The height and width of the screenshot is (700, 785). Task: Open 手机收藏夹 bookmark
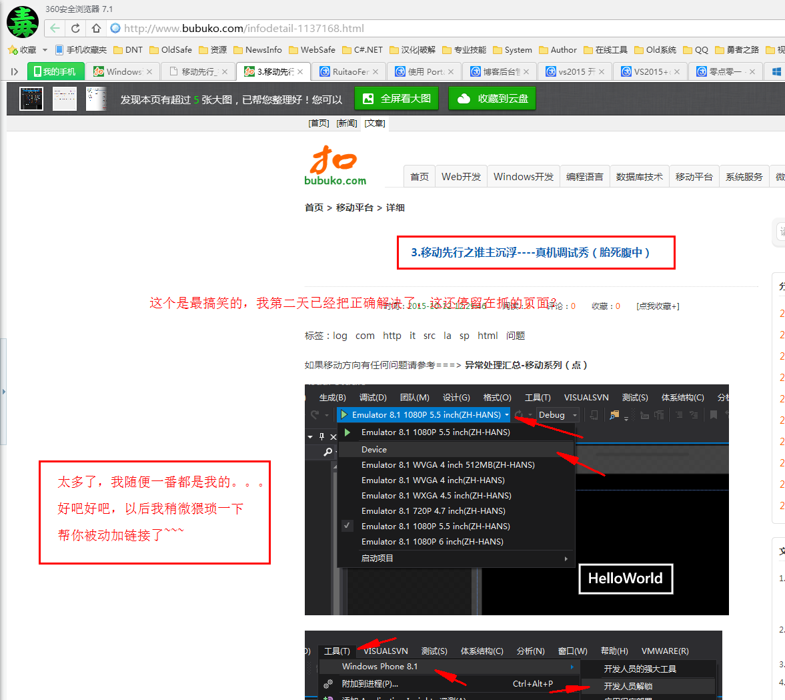coord(81,50)
